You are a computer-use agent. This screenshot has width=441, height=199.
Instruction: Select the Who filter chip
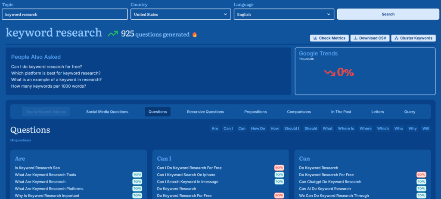(398, 129)
